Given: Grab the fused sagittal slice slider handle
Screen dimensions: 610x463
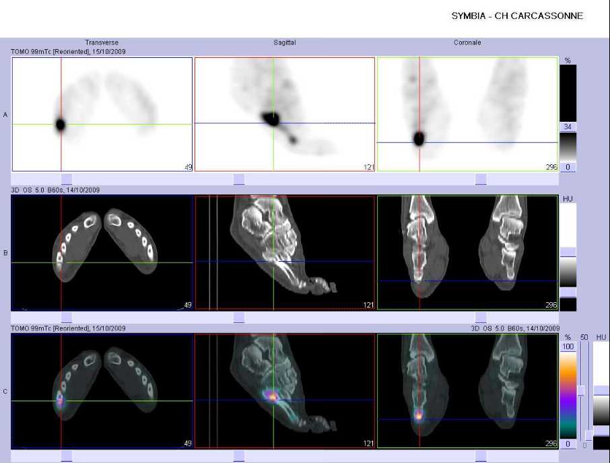Looking at the screenshot, I should (x=239, y=456).
